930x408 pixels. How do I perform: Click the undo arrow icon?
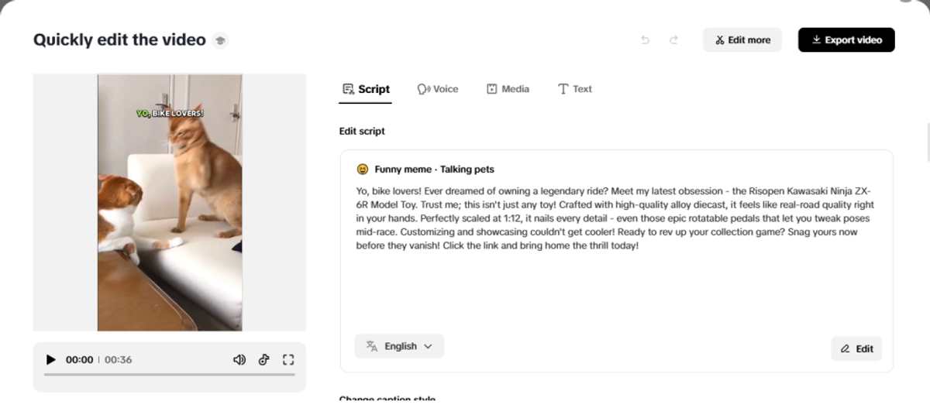pyautogui.click(x=645, y=40)
